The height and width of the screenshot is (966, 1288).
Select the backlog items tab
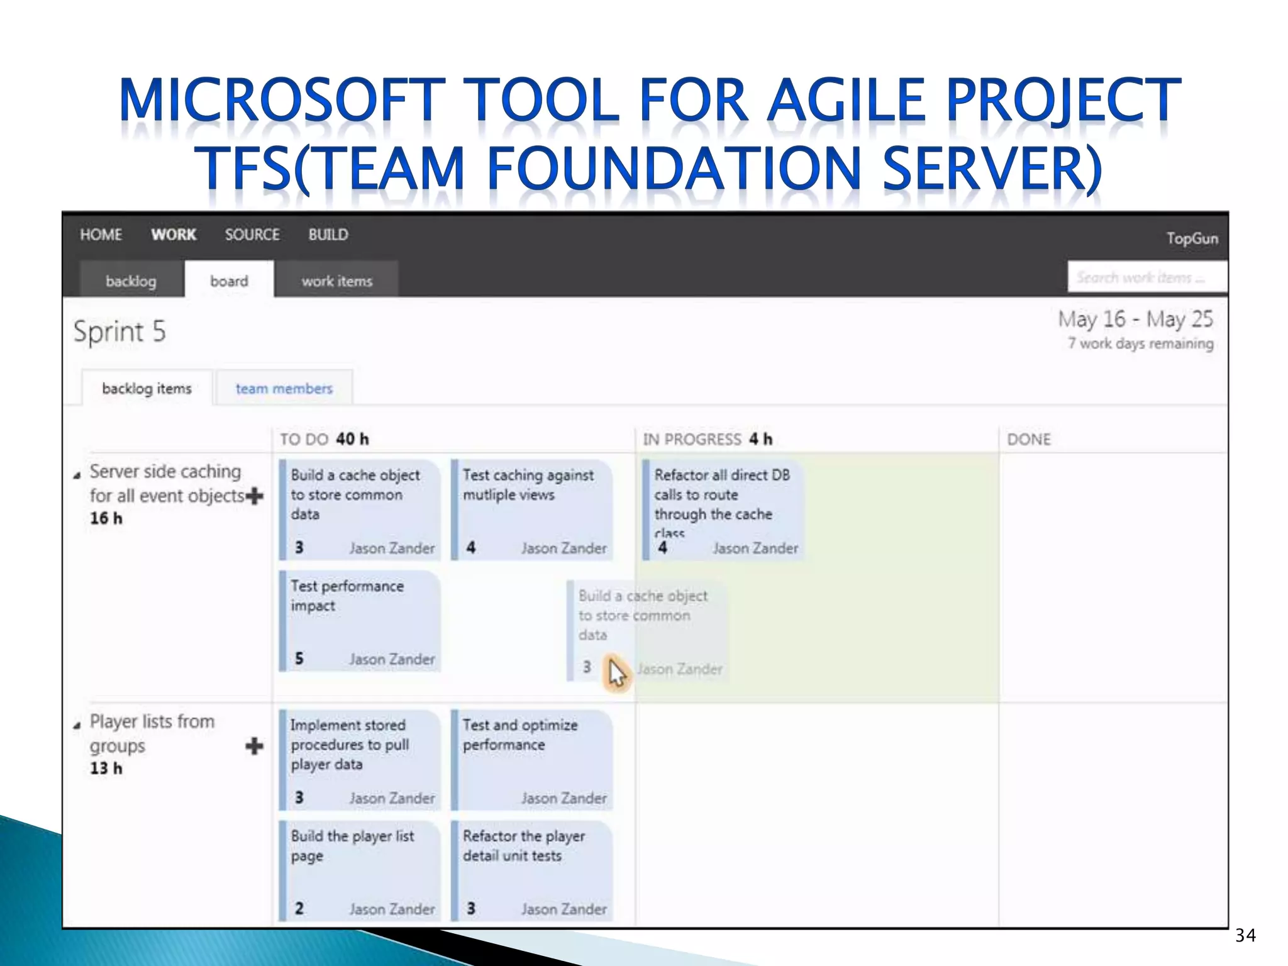click(x=147, y=389)
